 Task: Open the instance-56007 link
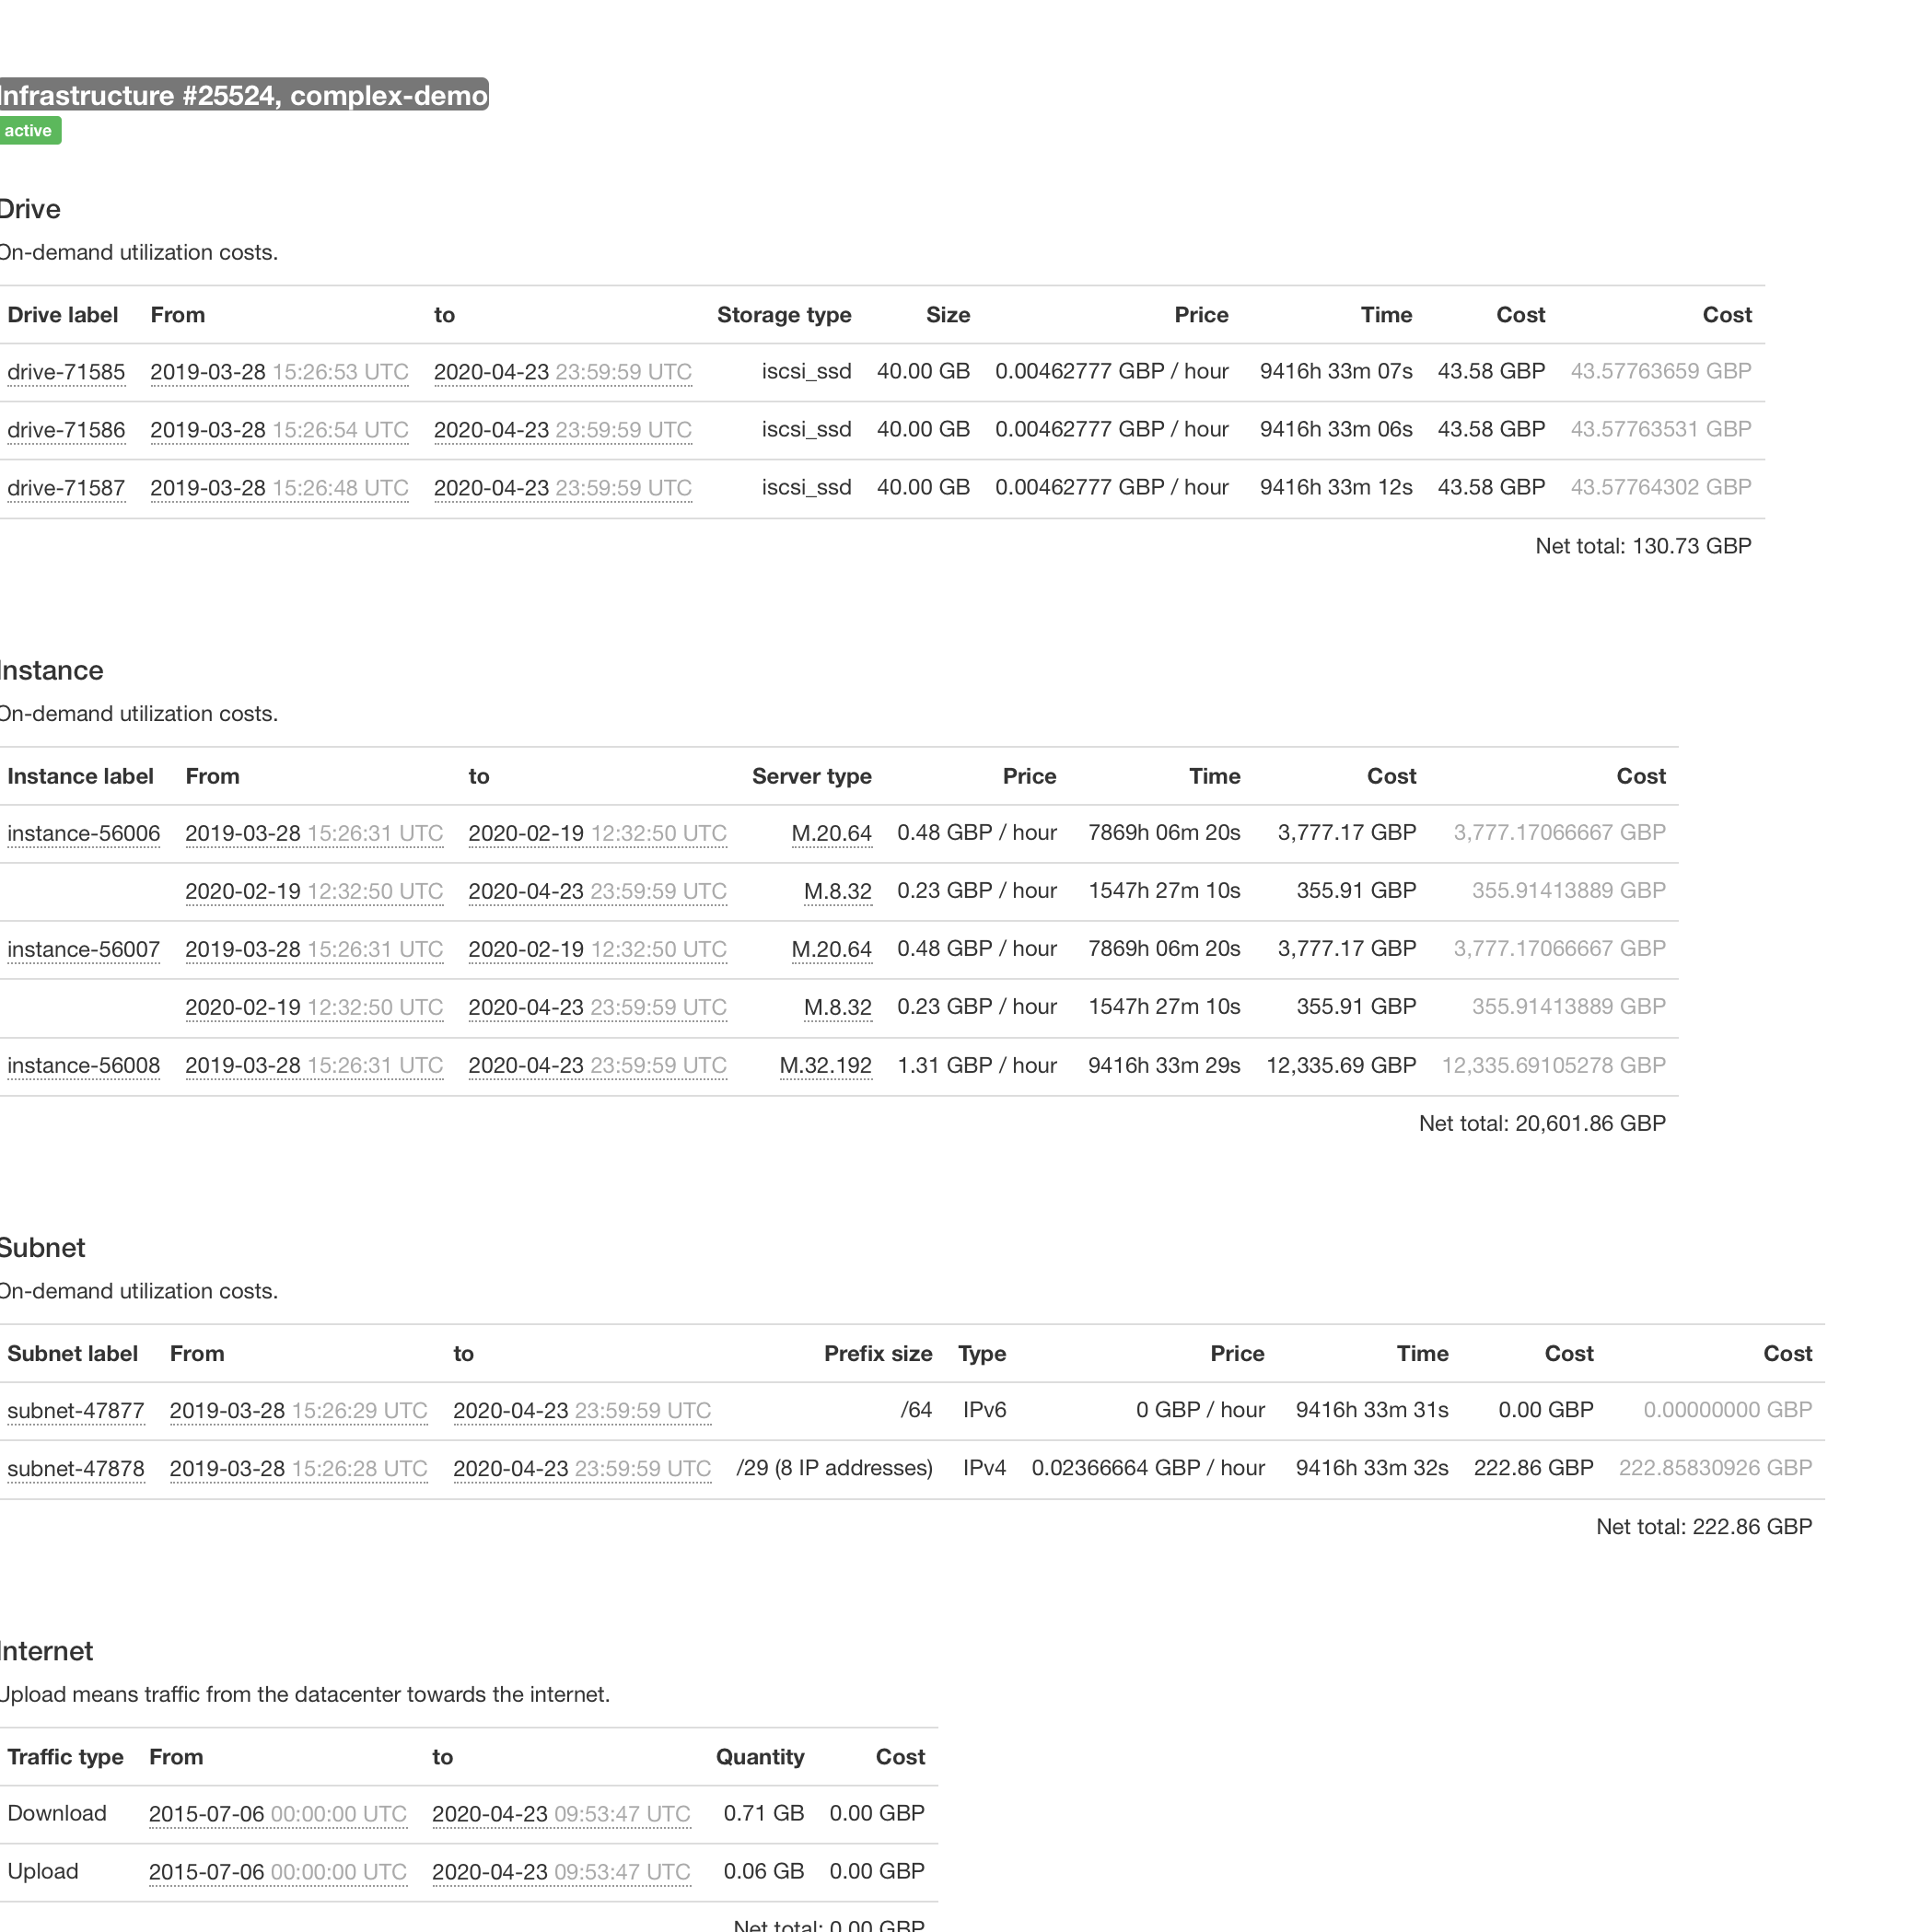[83, 950]
